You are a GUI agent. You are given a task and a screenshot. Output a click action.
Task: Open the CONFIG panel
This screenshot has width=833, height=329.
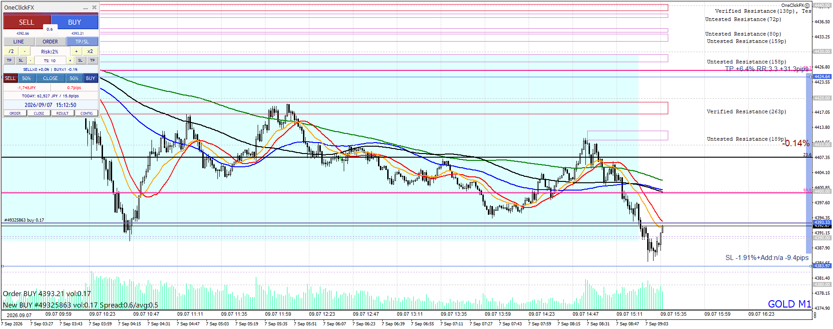[x=87, y=113]
